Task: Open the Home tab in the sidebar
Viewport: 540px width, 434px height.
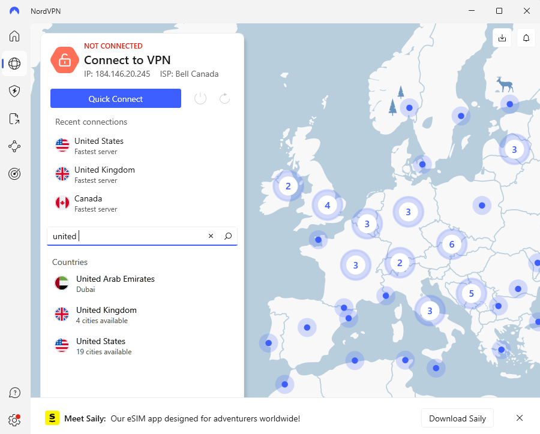Action: 14,36
